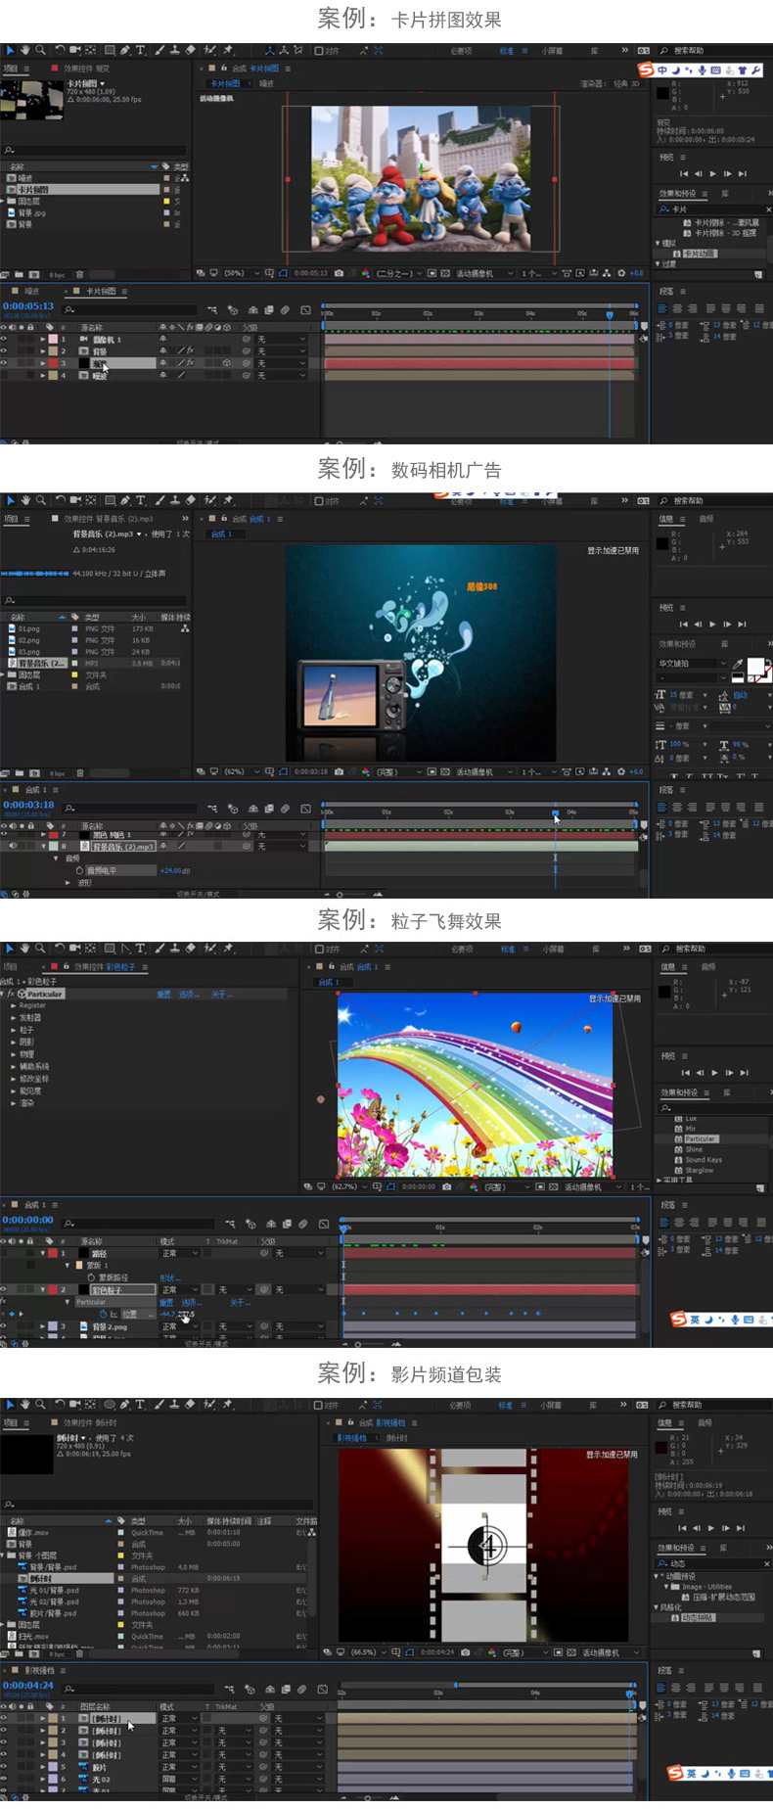Toggle the 音频电平 stopwatch in 数码相机广告 timeline

[x=80, y=870]
